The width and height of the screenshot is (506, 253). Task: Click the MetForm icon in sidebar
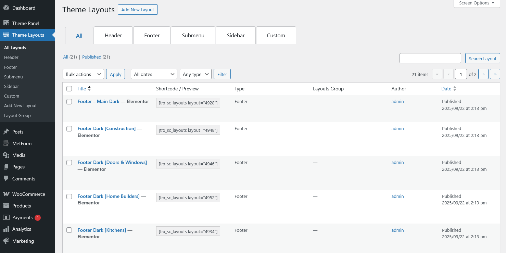(6, 143)
